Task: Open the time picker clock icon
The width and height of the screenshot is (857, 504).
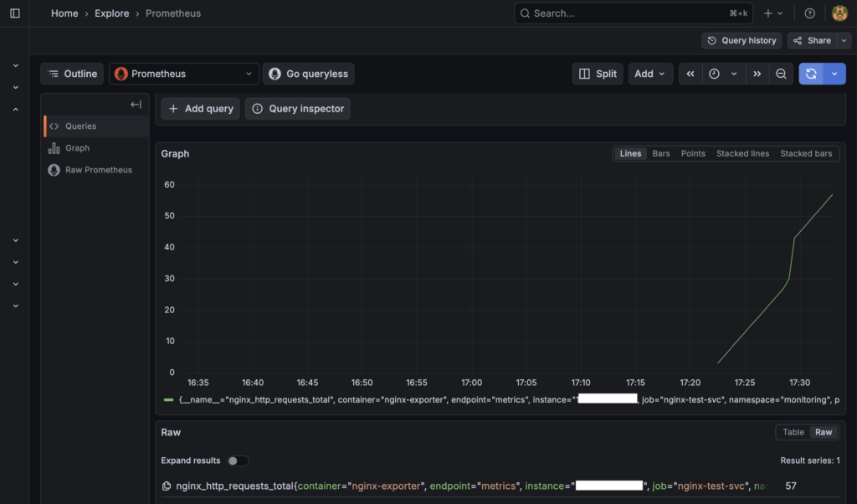Action: point(714,74)
